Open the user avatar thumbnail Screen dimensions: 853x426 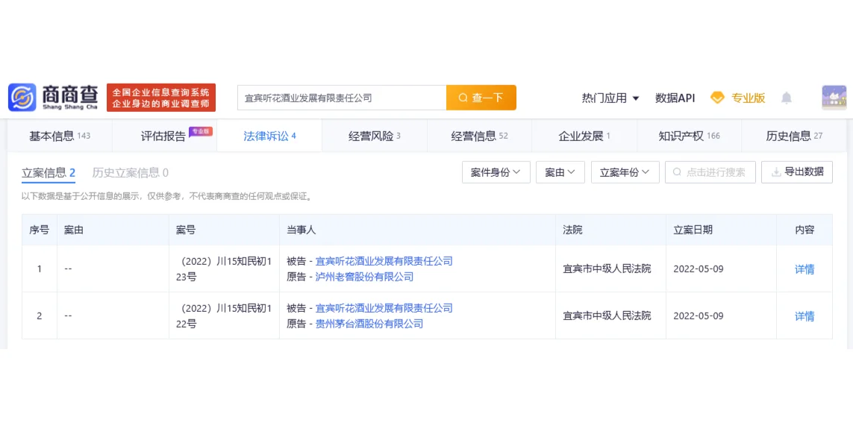click(834, 98)
